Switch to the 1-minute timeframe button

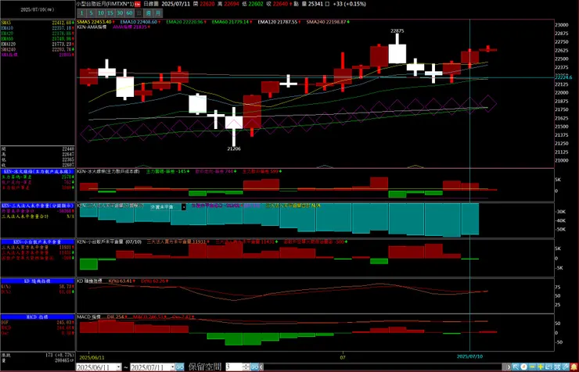[81, 13]
